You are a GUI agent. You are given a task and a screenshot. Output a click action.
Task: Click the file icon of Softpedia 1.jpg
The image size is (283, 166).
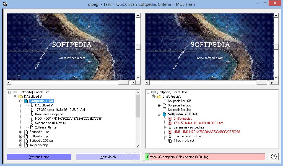click(x=26, y=136)
